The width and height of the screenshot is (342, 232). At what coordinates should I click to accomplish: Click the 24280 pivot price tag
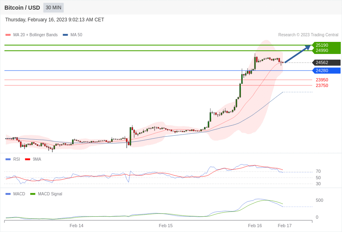point(326,71)
